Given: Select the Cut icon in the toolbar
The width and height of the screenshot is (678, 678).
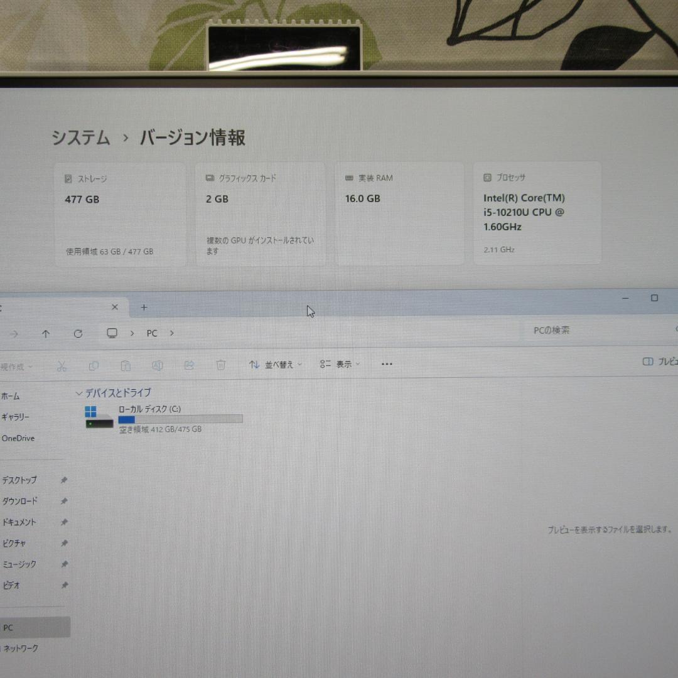Looking at the screenshot, I should coord(62,365).
